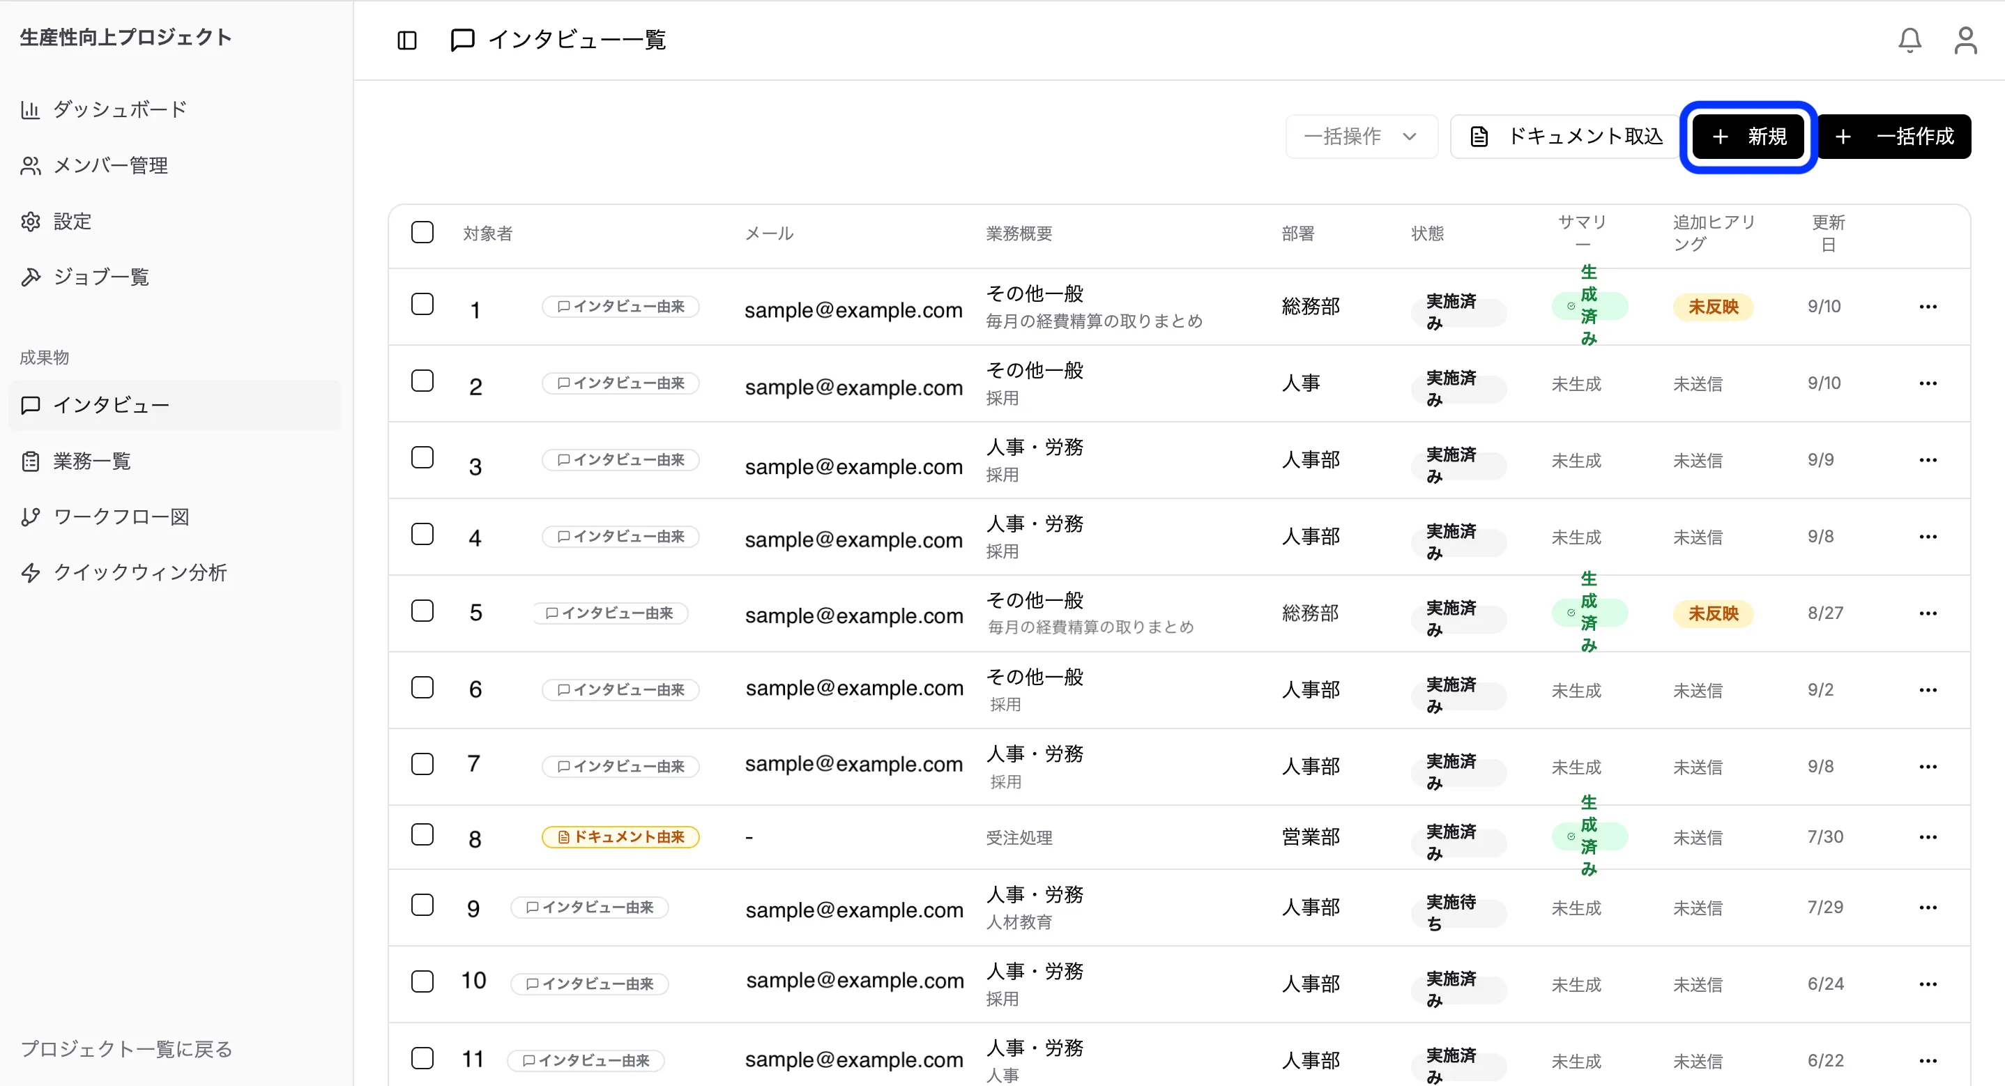Click the インタビュー由来 tag in row 2
The height and width of the screenshot is (1086, 2005).
point(620,383)
